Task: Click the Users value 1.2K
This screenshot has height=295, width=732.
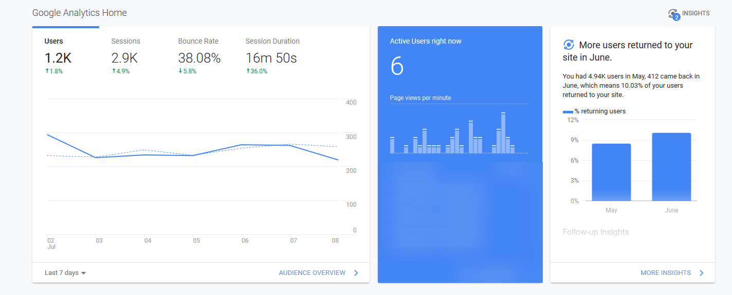Action: click(x=58, y=58)
